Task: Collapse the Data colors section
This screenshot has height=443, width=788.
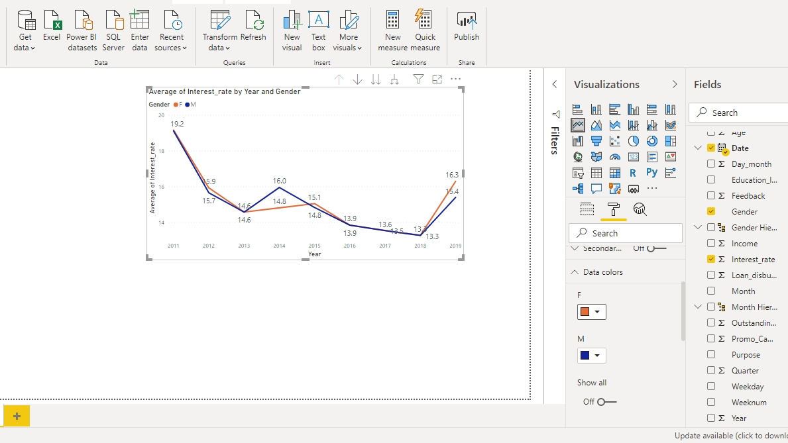Action: coord(574,272)
